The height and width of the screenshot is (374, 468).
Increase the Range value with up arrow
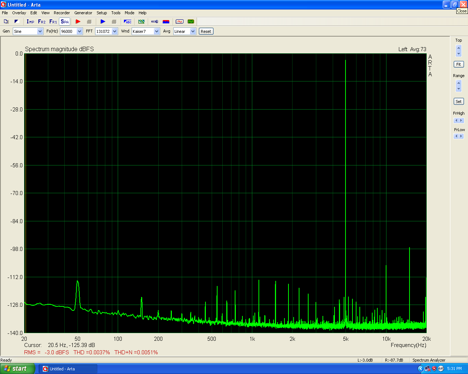point(458,83)
